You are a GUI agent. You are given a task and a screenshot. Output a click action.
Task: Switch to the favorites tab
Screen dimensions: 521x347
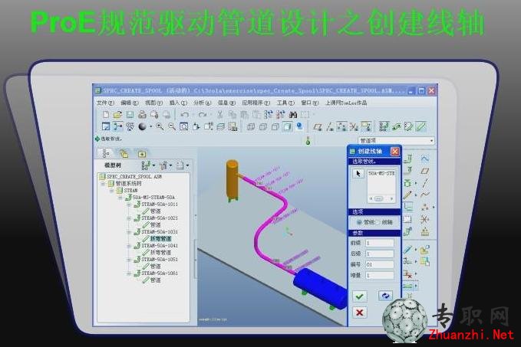click(x=142, y=154)
